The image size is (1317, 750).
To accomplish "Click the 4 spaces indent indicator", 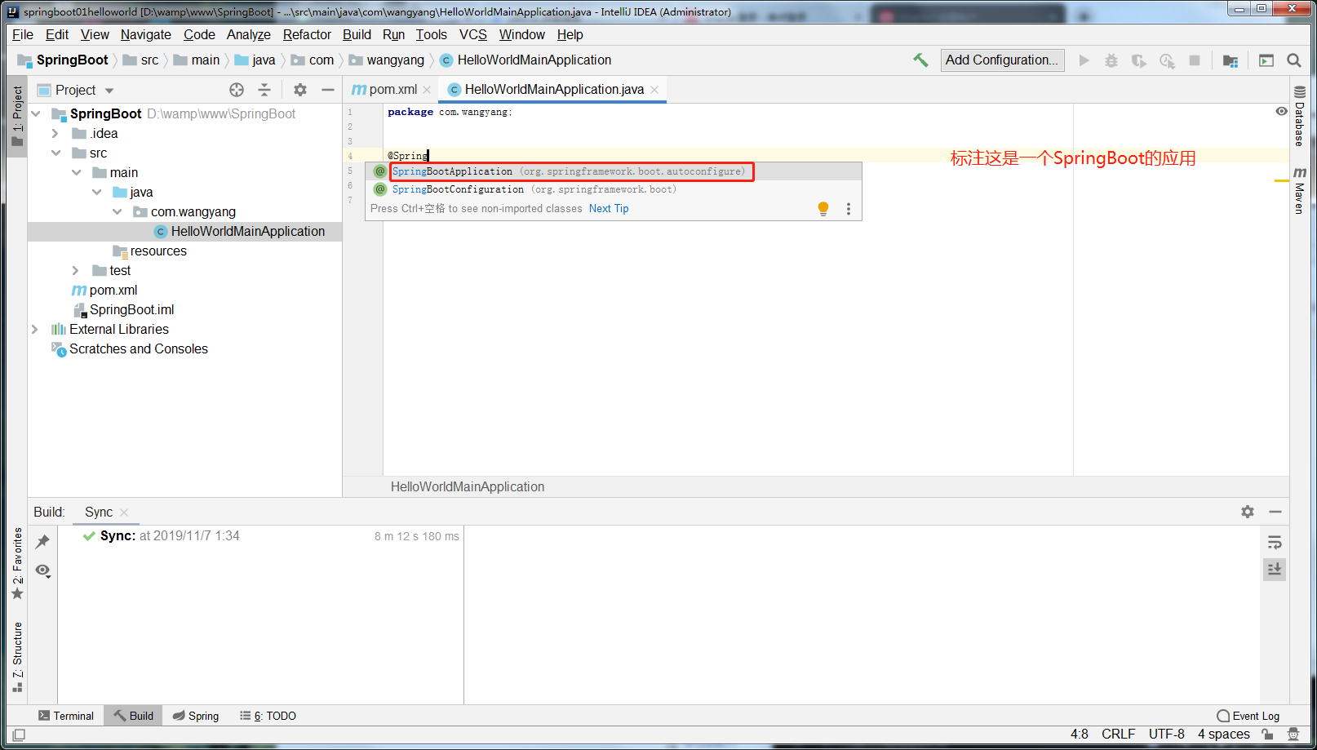I will pos(1224,734).
